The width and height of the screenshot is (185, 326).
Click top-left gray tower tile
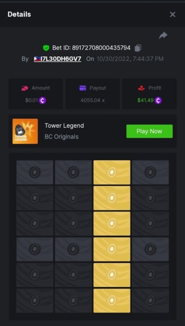click(35, 172)
